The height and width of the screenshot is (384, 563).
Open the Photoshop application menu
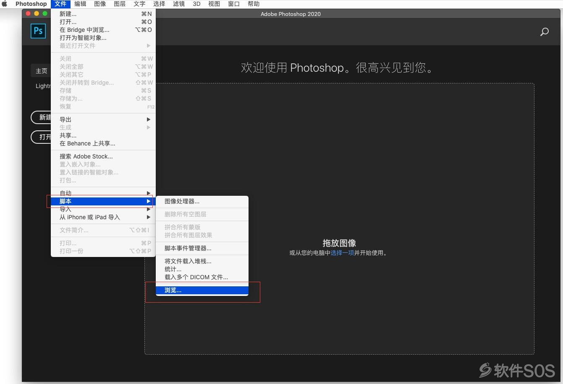pyautogui.click(x=31, y=4)
